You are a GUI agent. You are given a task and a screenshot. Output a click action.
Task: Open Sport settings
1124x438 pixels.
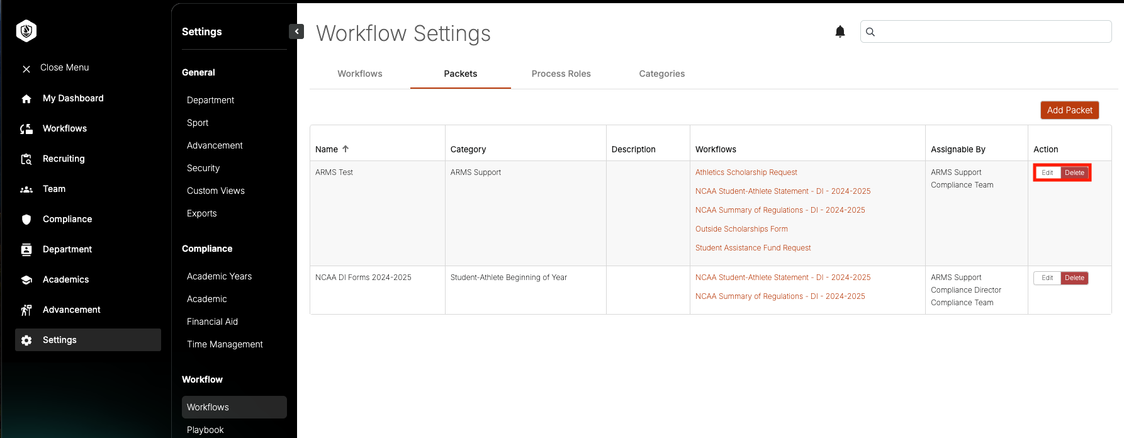click(198, 123)
